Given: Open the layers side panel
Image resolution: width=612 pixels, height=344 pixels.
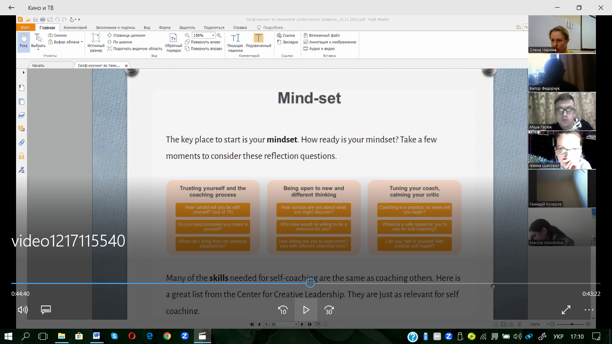Looking at the screenshot, I should coord(21,115).
